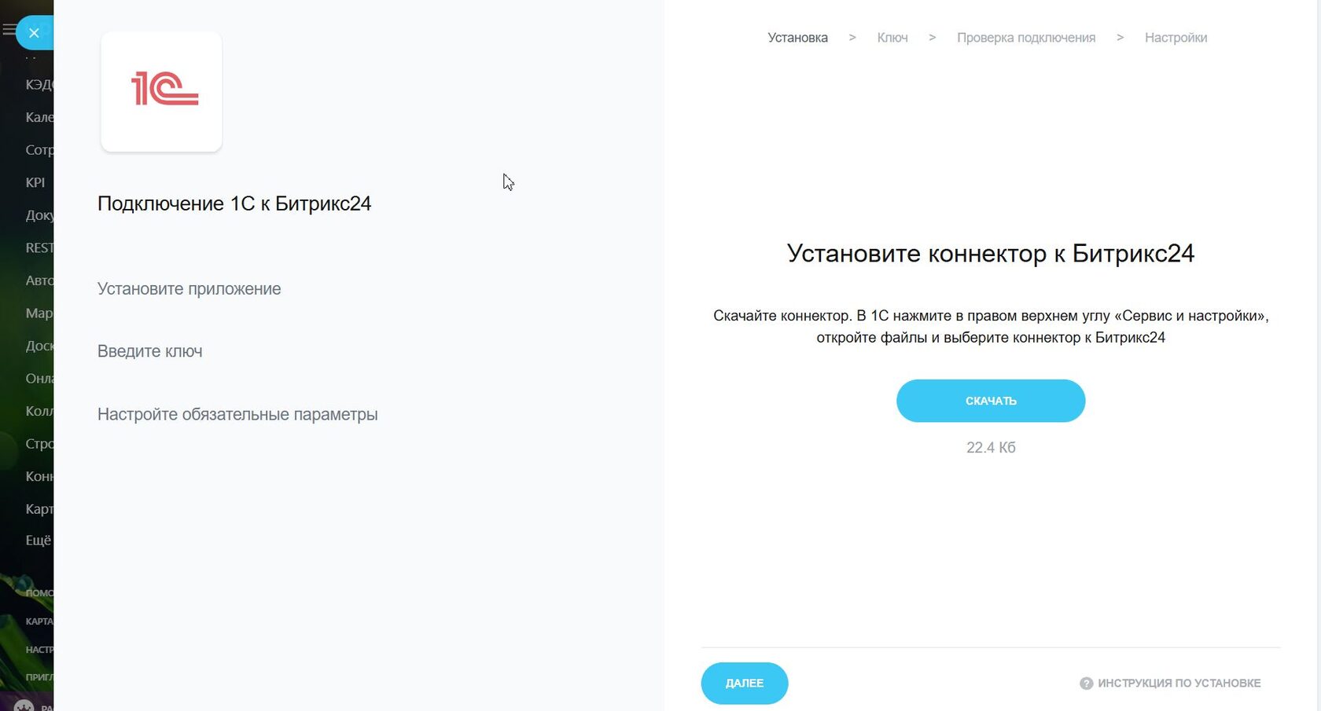Select the "Настройте обязательные параметры" step text
Screen dimensions: 1321x711
pos(237,414)
